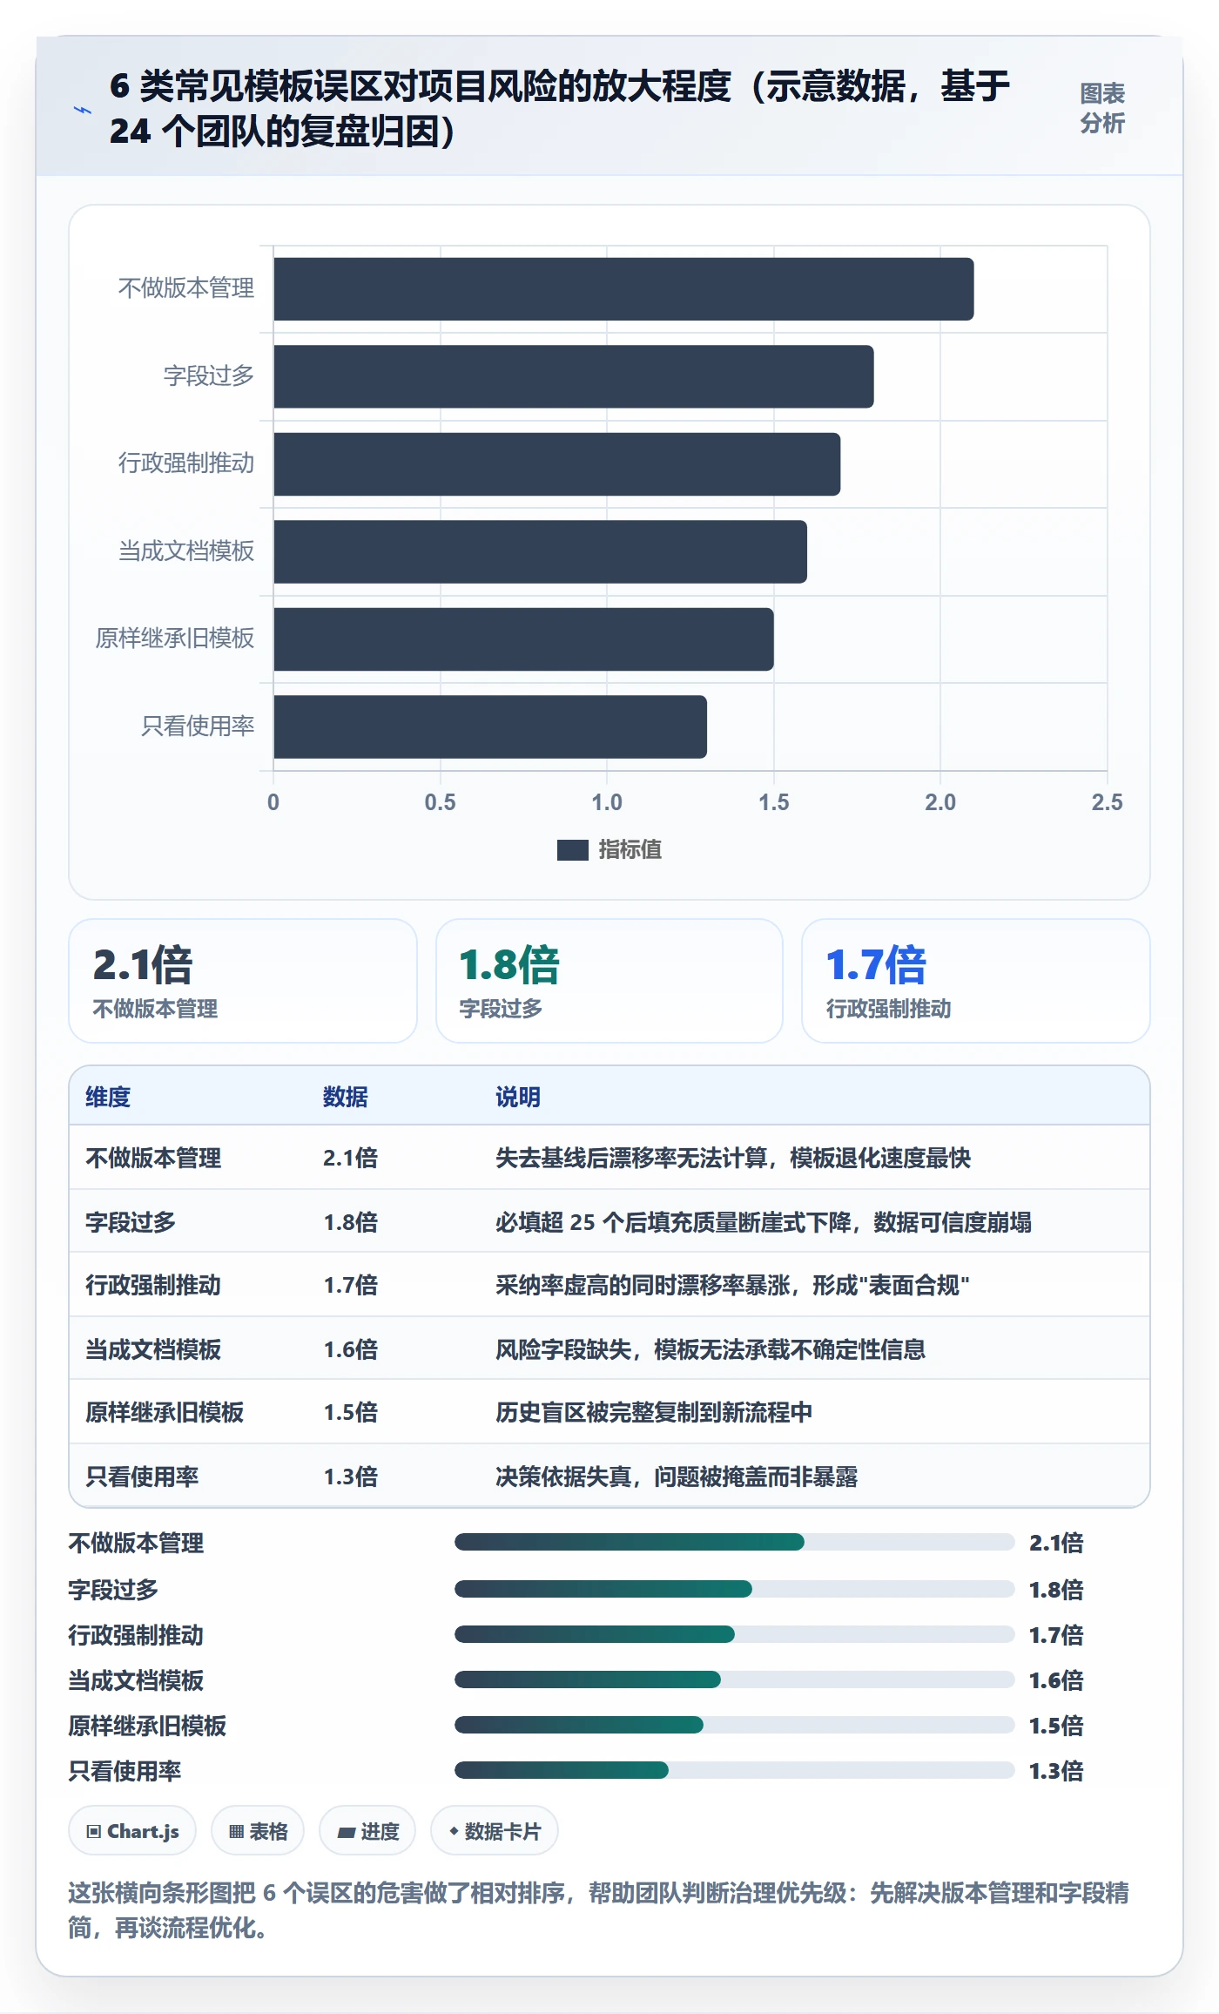Screen dimensions: 1219x2014
Task: Click the 当成文档模板 table cell
Action: coord(153,1349)
